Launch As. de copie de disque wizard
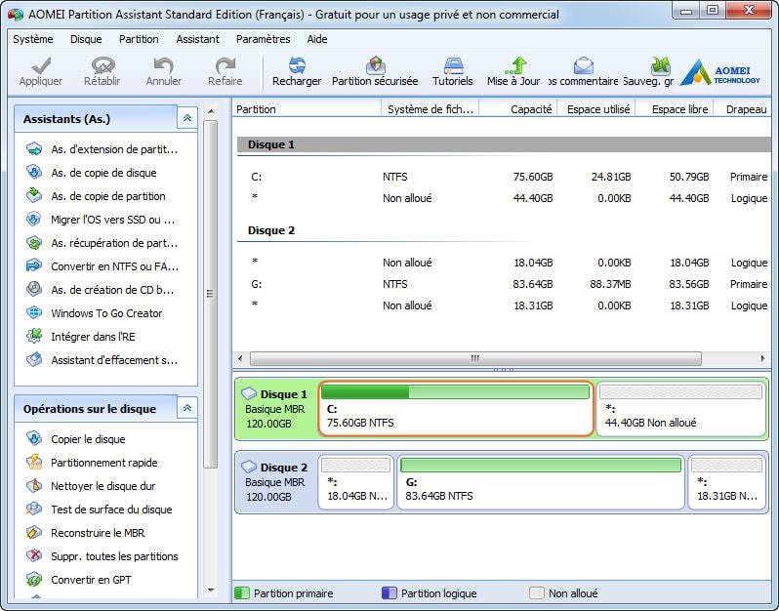 click(92, 173)
